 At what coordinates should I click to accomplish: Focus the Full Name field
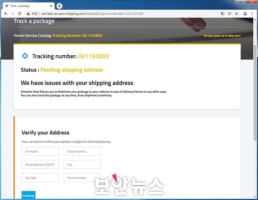pyautogui.click(x=40, y=151)
